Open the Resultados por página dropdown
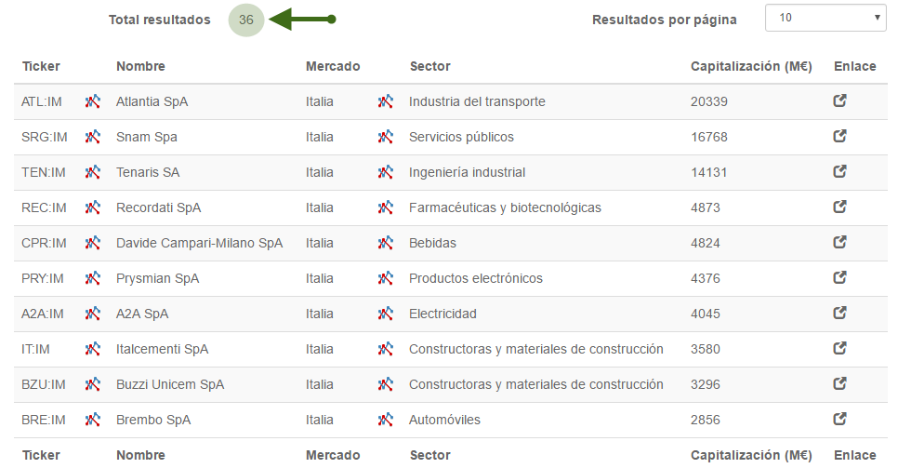The image size is (898, 468). click(x=825, y=18)
